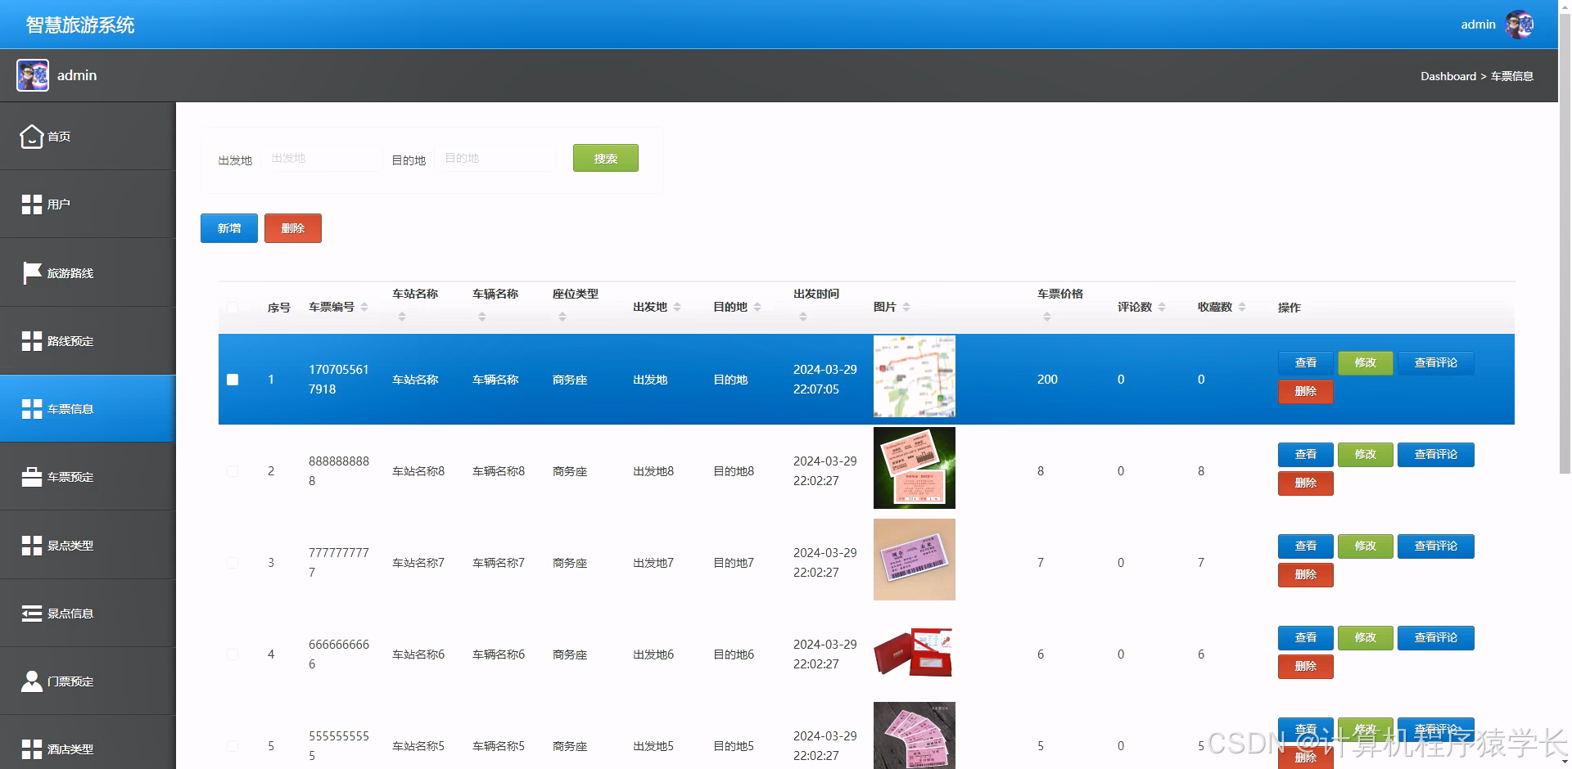Open 用户 menu item
Screen dimensions: 1572x769
88,205
